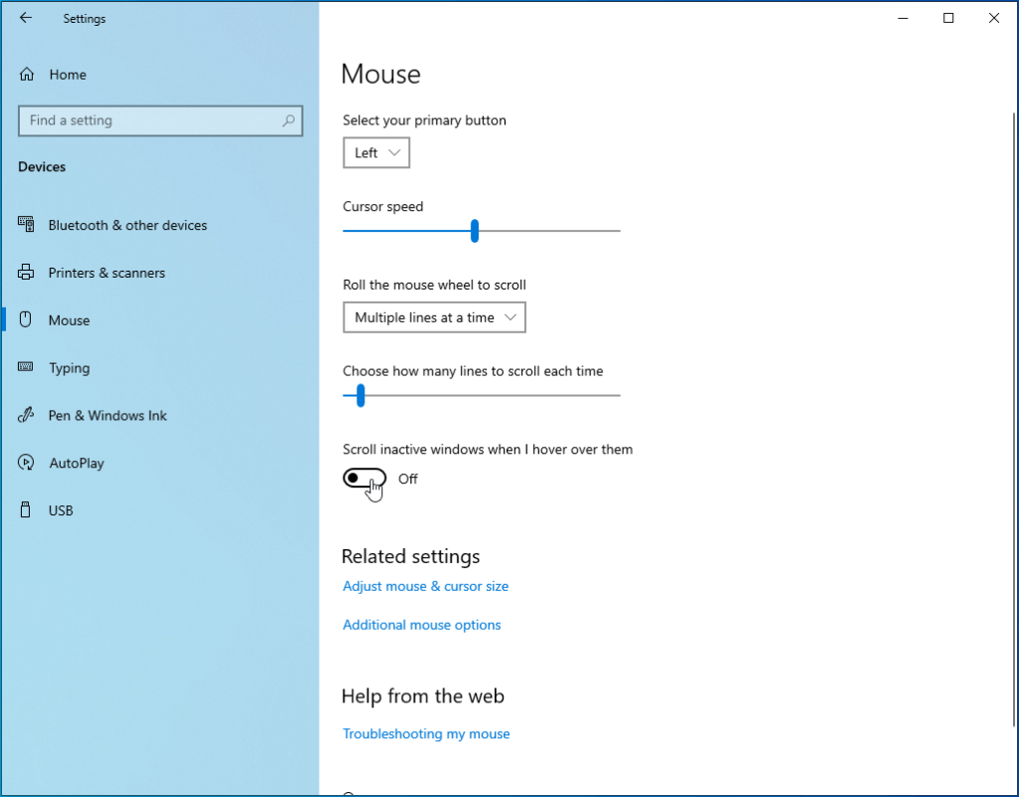Open Printers & scanners settings
The image size is (1019, 797).
coord(27,273)
